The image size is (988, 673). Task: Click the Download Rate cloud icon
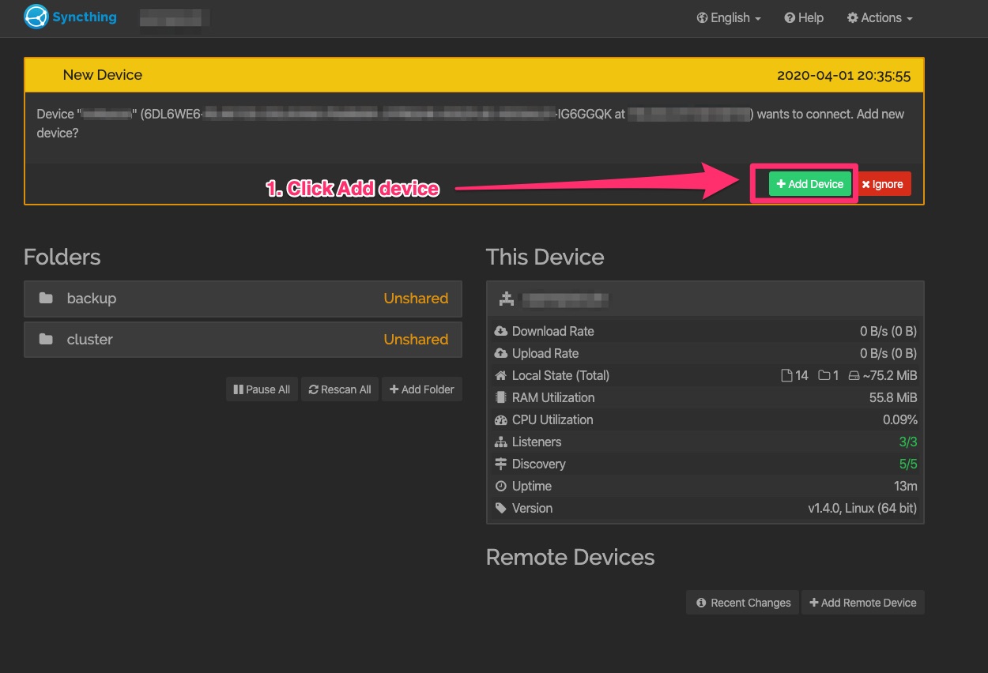point(500,332)
